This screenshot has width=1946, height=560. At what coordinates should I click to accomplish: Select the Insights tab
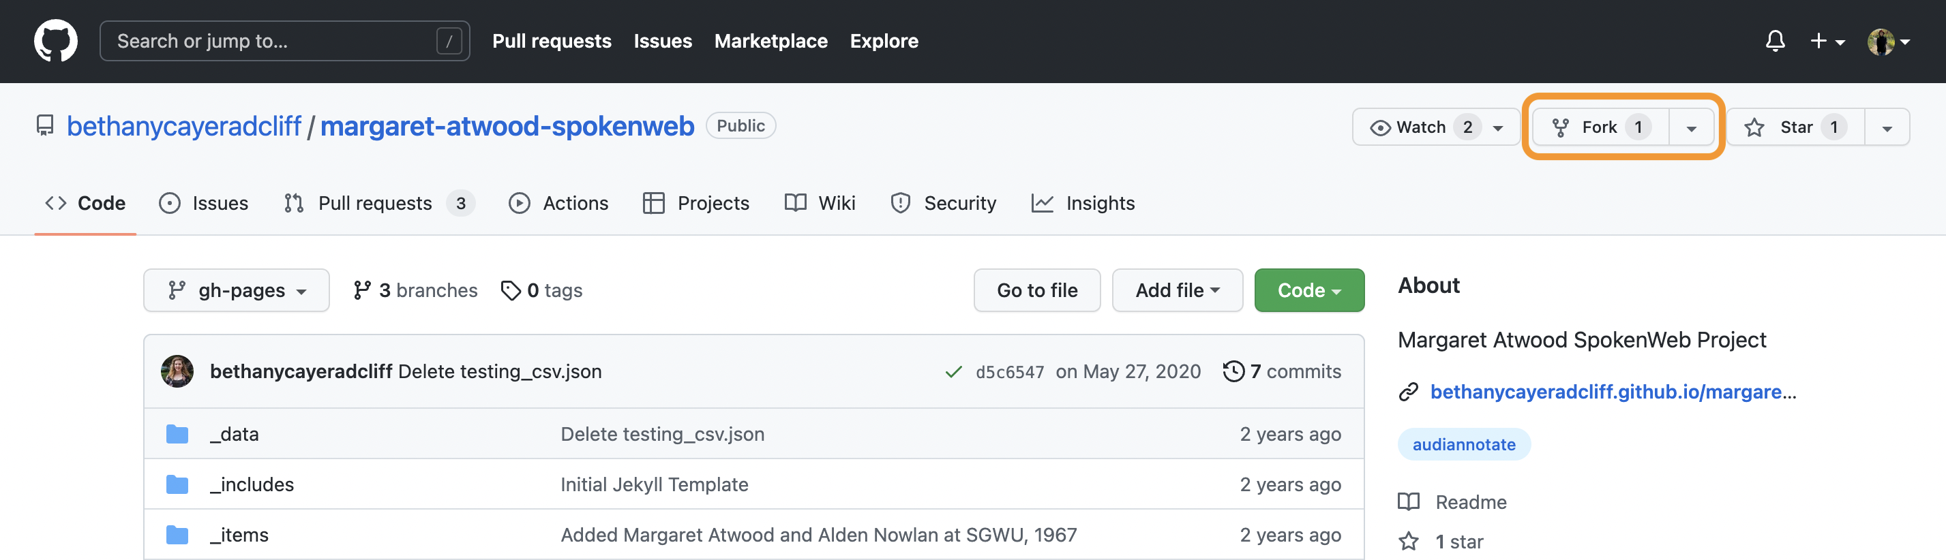point(1083,203)
